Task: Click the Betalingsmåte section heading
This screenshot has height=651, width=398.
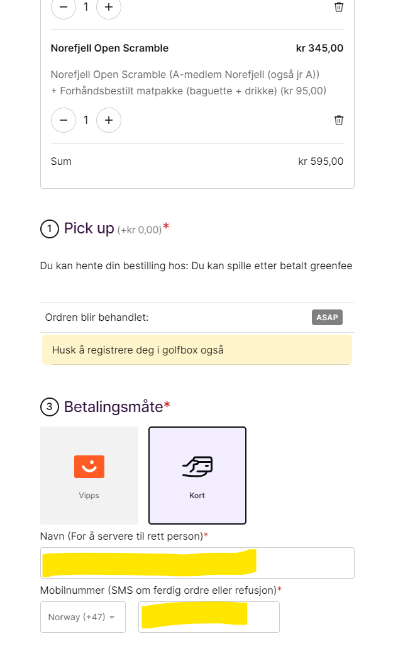Action: (114, 407)
